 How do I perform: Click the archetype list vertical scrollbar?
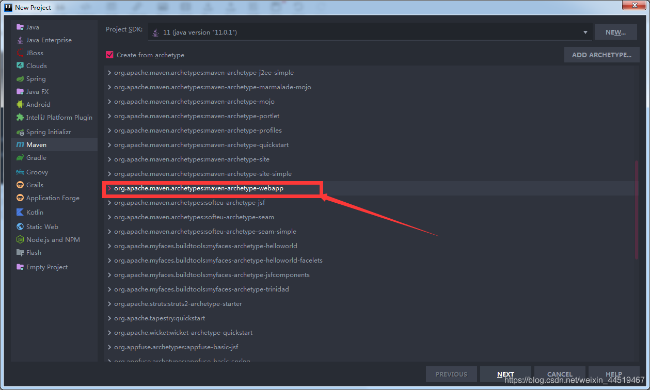tap(637, 210)
